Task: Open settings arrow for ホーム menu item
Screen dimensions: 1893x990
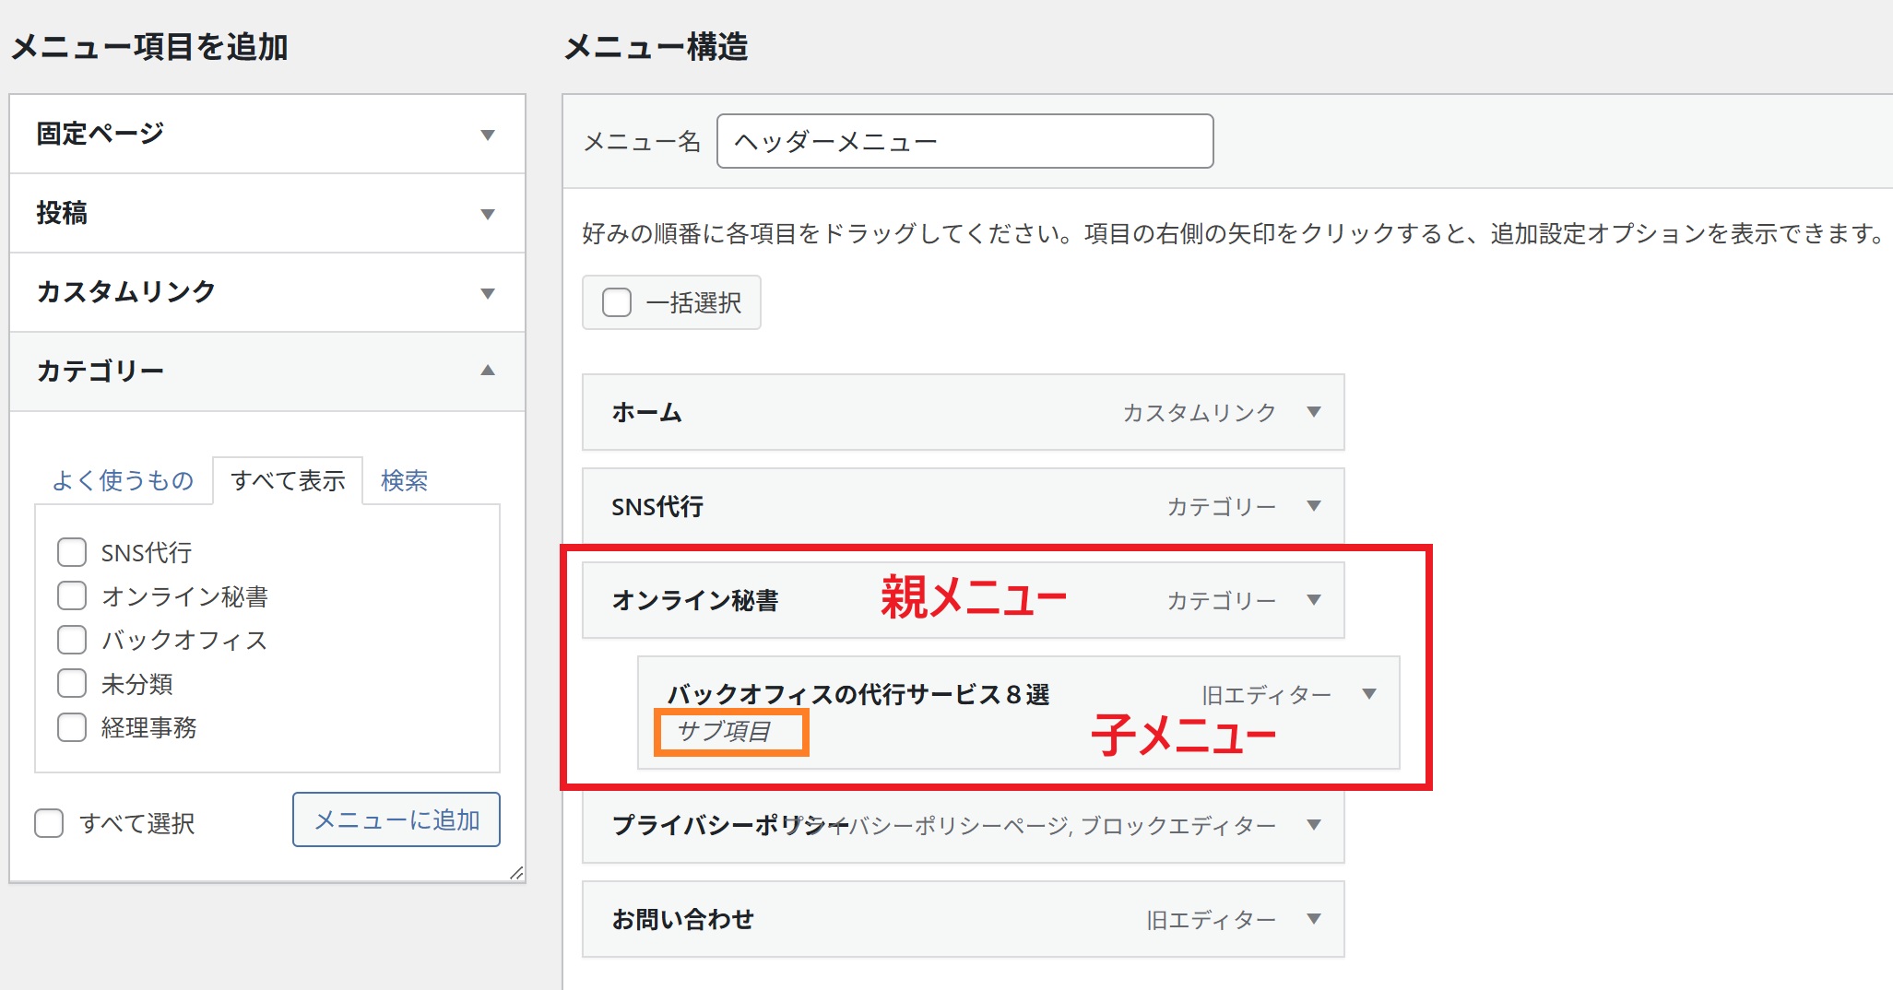Action: point(1314,412)
